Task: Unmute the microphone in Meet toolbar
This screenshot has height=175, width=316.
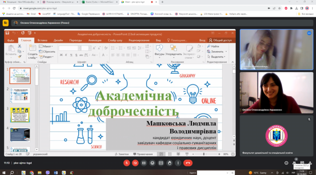Action: pyautogui.click(x=126, y=163)
